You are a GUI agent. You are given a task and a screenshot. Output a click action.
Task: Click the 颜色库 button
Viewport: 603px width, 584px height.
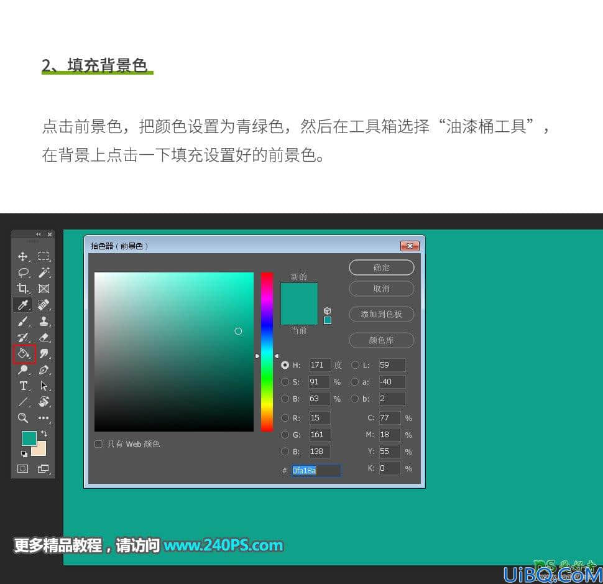point(382,340)
